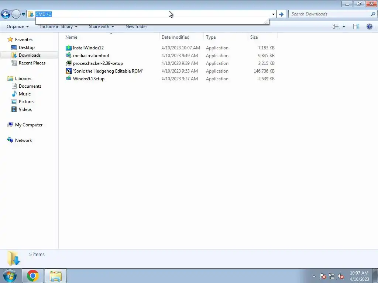Select Desktop under Favorites
The image size is (378, 283).
[27, 48]
